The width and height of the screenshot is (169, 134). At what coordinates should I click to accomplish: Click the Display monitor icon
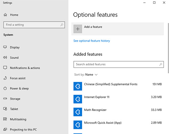click(5, 47)
